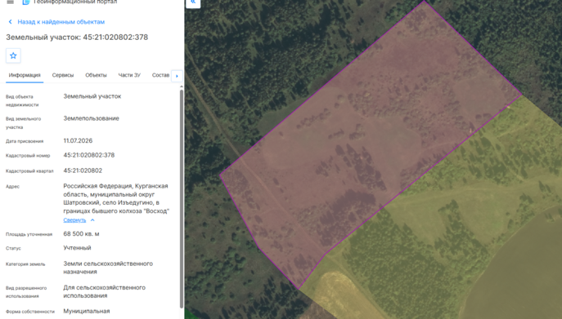Image resolution: width=562 pixels, height=319 pixels.
Task: Click ownership value 'Муниципальная'
Action: click(x=87, y=311)
